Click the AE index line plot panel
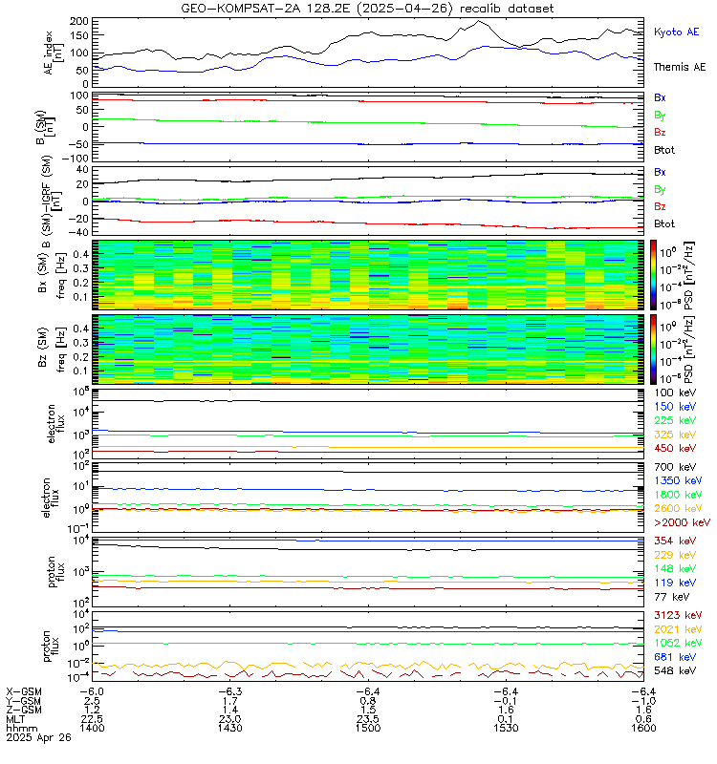 (x=368, y=53)
